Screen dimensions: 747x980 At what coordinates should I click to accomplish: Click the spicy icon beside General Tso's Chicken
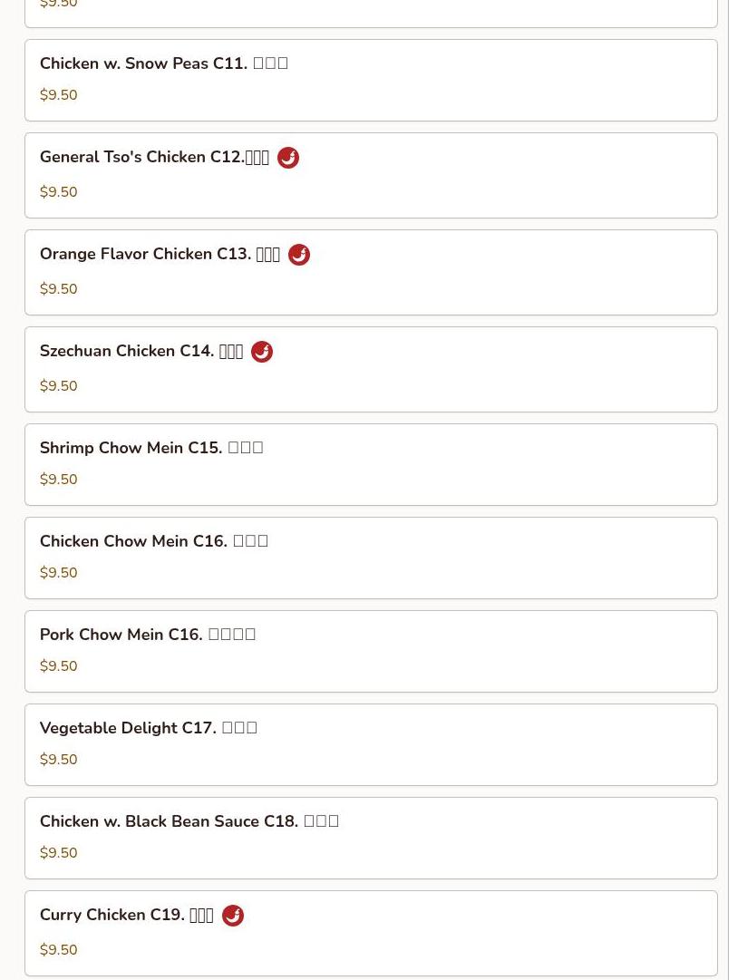coord(288,158)
